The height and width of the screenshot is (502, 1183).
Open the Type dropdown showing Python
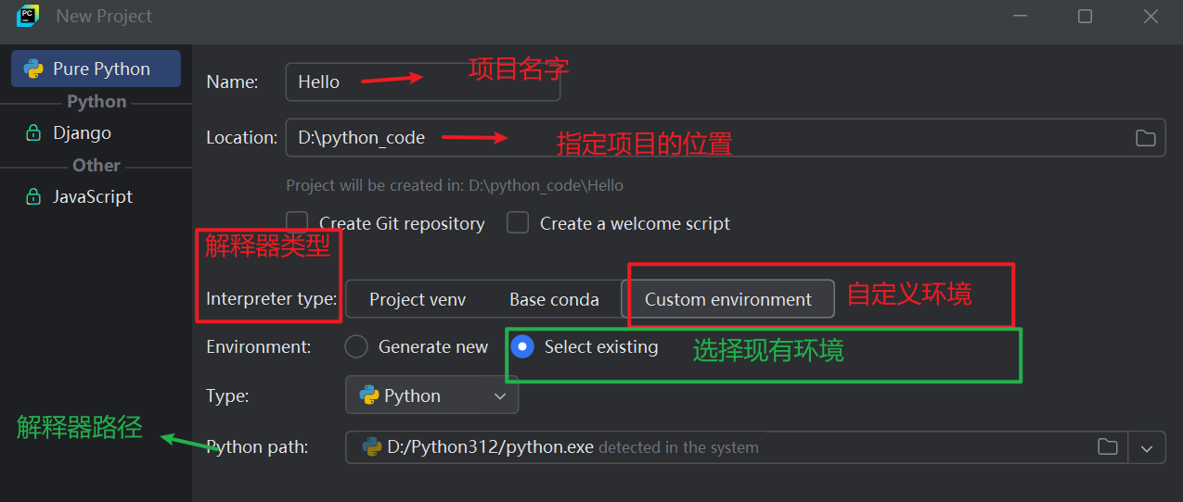click(x=431, y=395)
